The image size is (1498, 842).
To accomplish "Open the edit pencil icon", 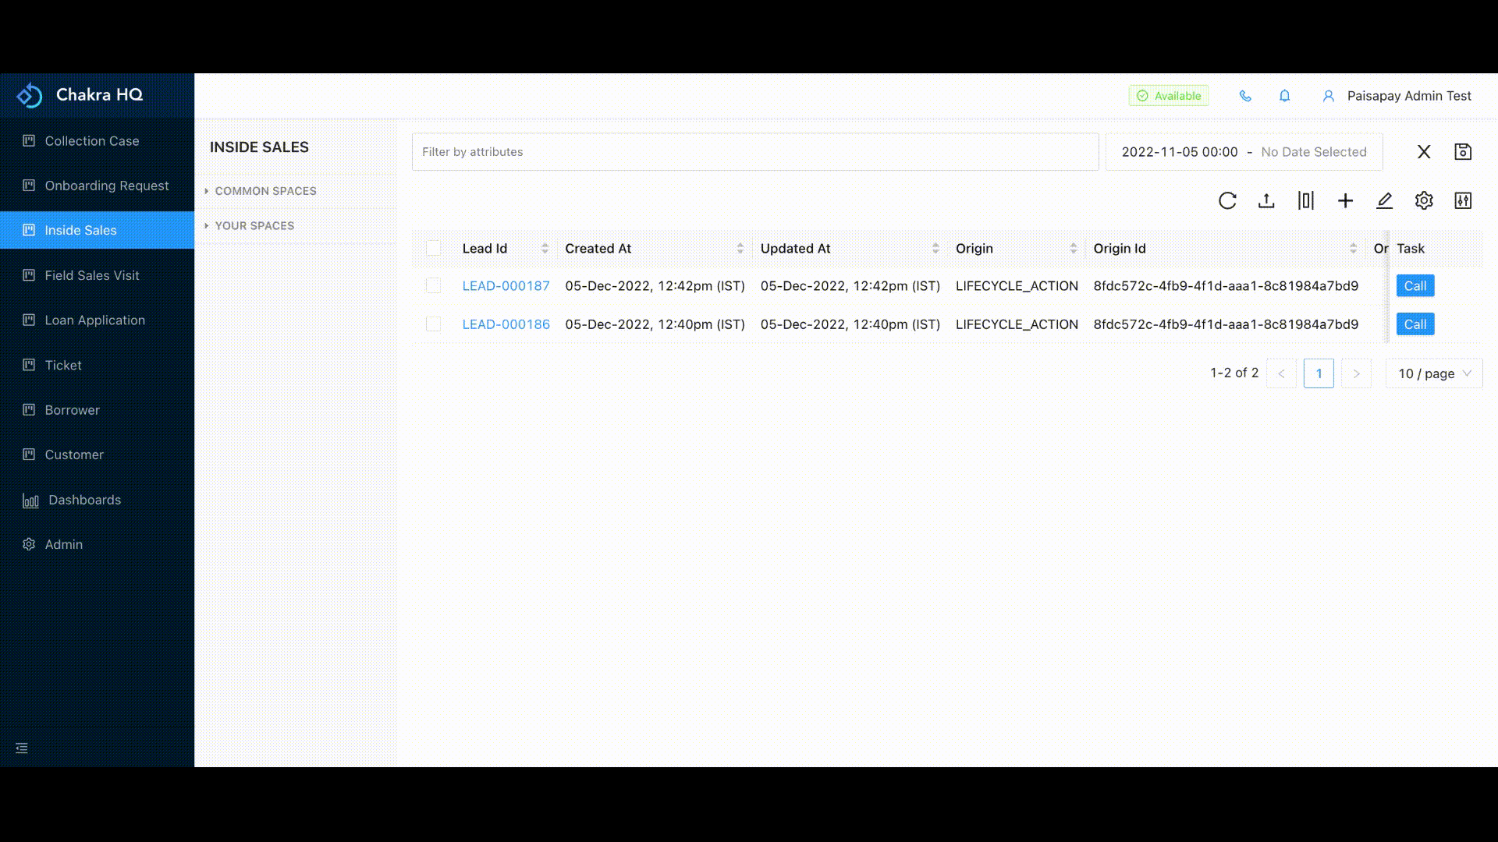I will coord(1384,200).
